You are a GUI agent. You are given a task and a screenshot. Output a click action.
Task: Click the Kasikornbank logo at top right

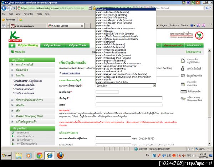point(187,35)
